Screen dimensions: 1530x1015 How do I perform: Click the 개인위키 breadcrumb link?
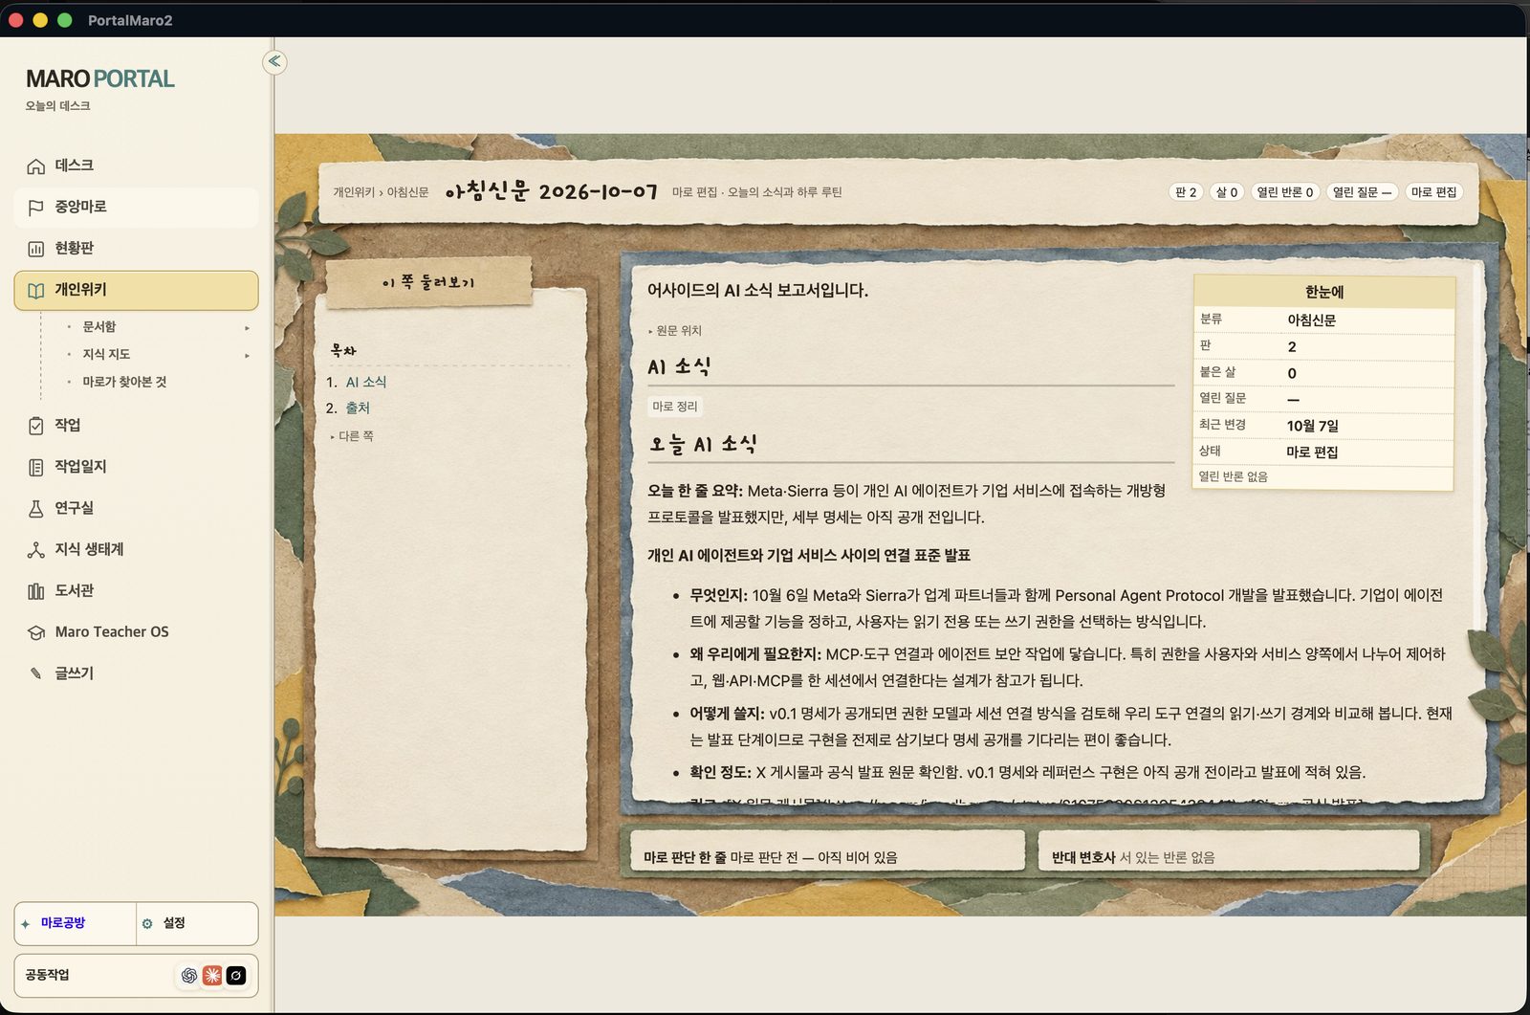(x=354, y=192)
